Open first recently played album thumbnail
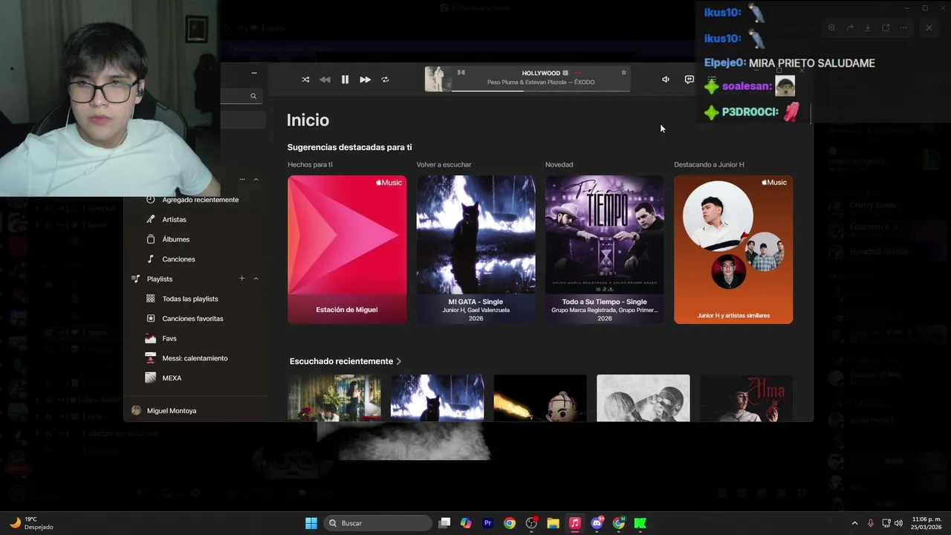This screenshot has width=951, height=535. click(334, 398)
